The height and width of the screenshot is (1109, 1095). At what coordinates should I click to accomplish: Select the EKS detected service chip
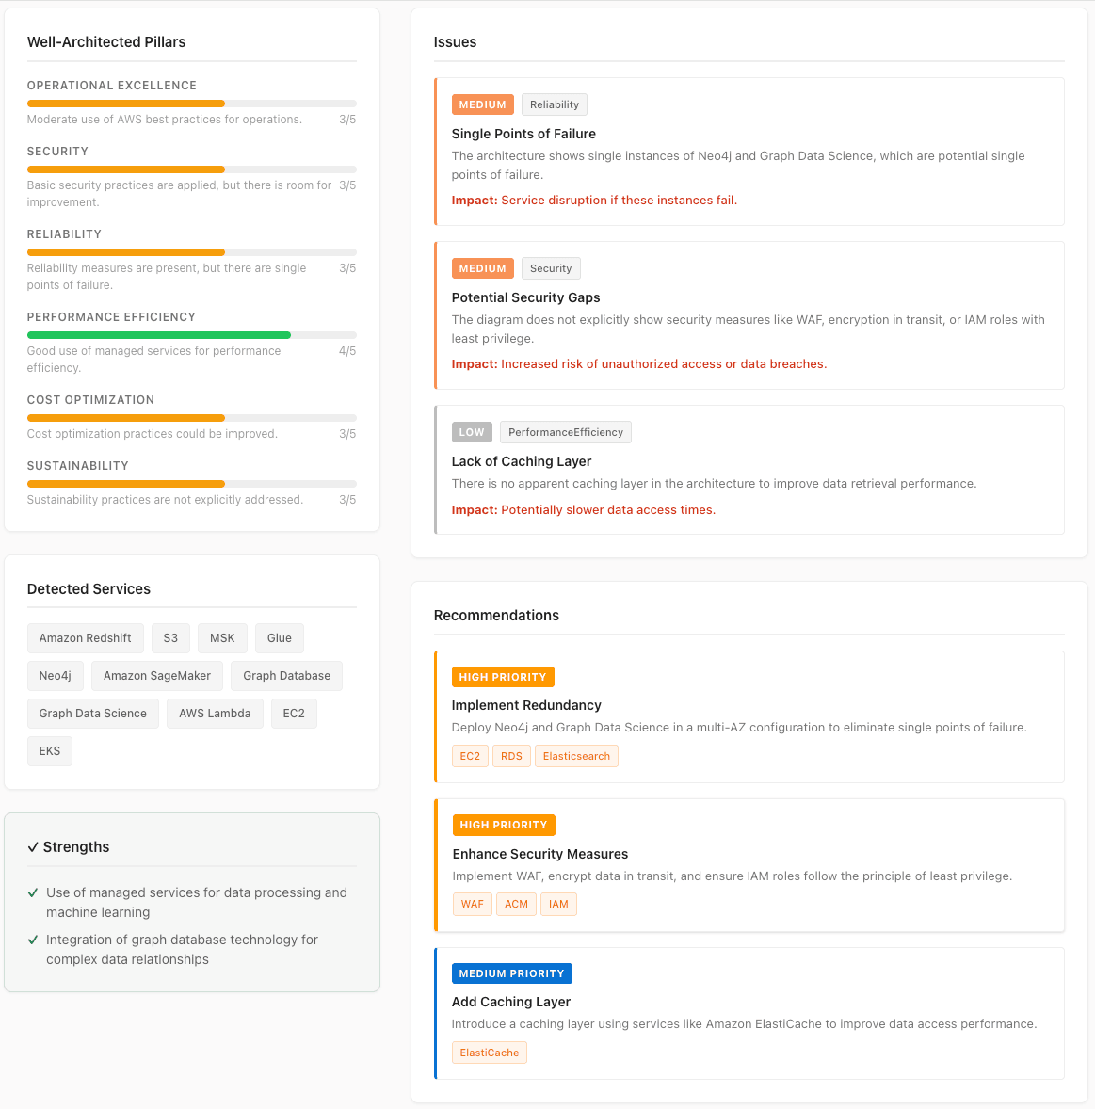click(49, 750)
